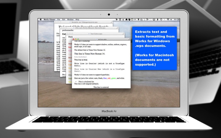
Task: Open the Window menu
Action: click(70, 20)
